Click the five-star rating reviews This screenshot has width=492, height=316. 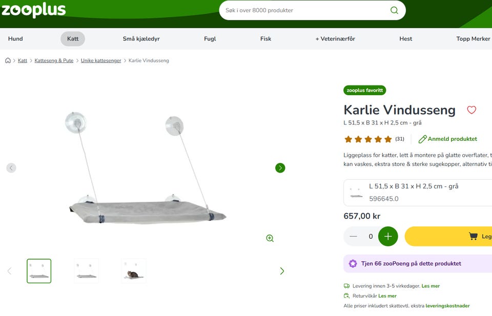[374, 139]
